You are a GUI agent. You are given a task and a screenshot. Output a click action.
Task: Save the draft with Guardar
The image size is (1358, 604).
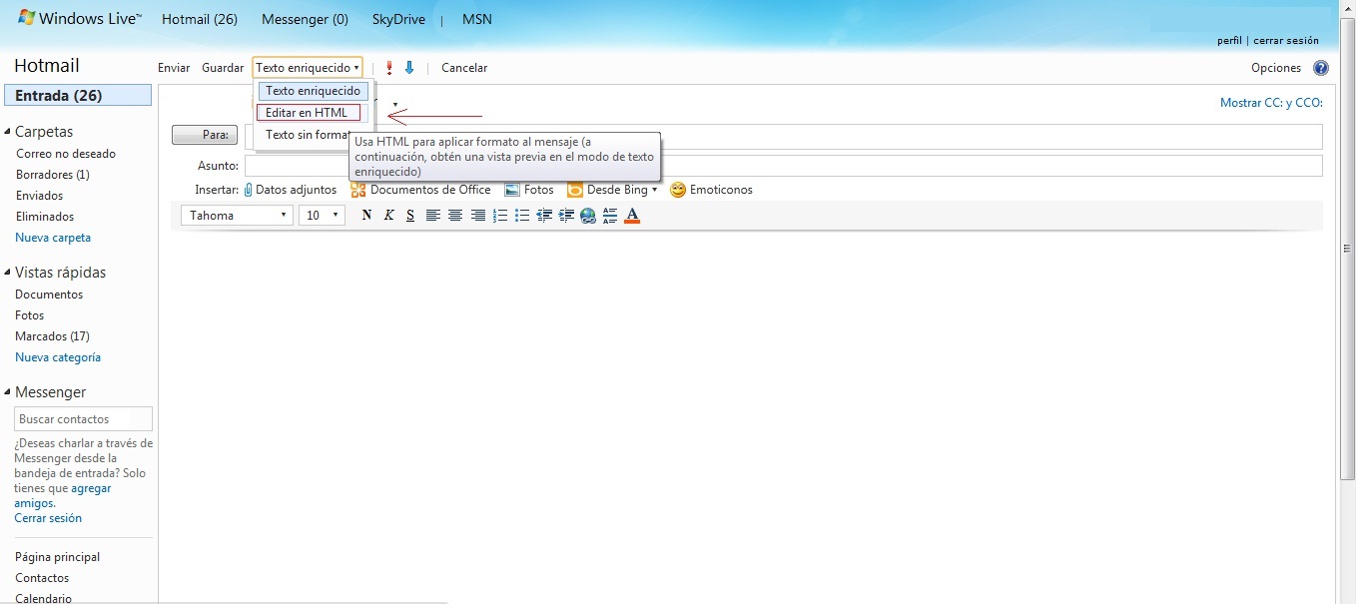point(223,68)
